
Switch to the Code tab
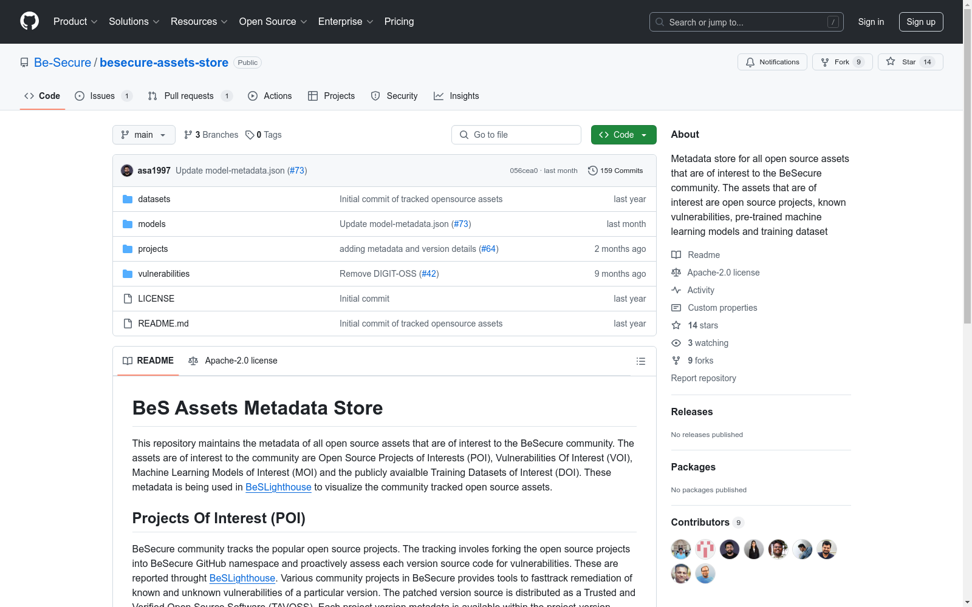coord(43,96)
